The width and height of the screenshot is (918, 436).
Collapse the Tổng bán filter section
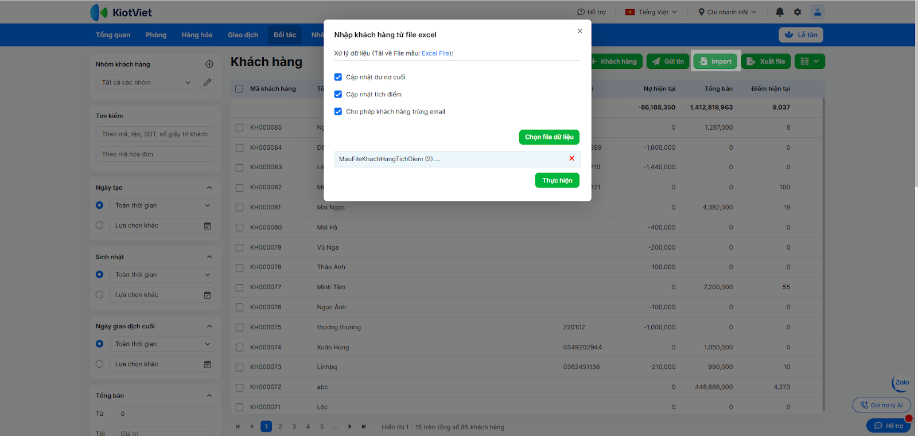click(x=209, y=396)
